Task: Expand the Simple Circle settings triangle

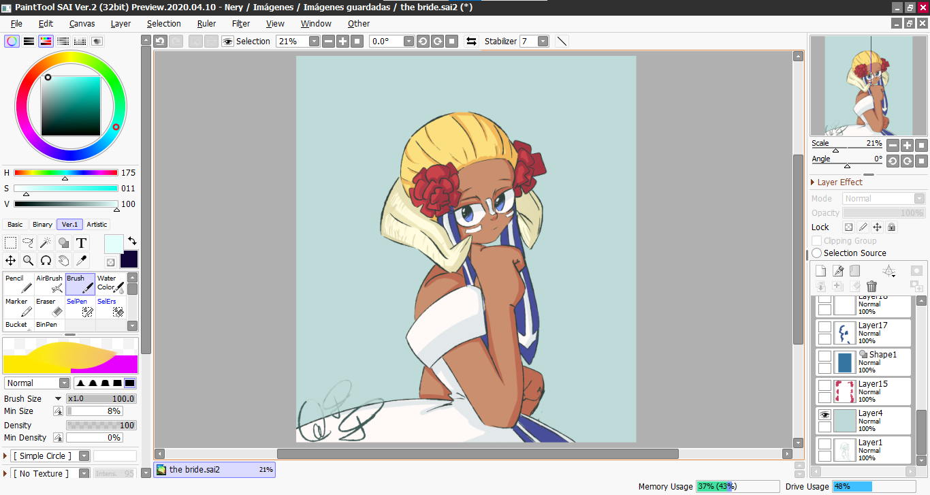Action: (x=5, y=456)
